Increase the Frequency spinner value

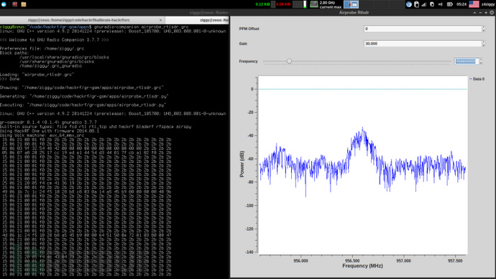click(481, 60)
